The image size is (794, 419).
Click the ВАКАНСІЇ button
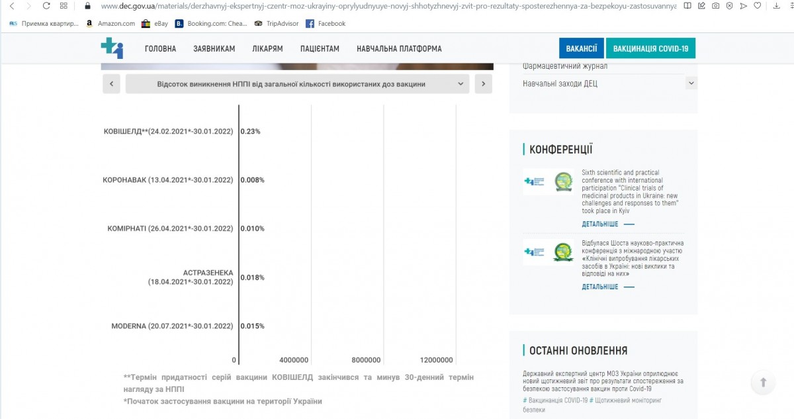(582, 48)
